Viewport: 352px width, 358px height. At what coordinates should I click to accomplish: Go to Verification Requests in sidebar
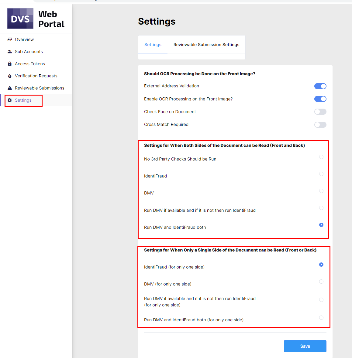click(36, 76)
